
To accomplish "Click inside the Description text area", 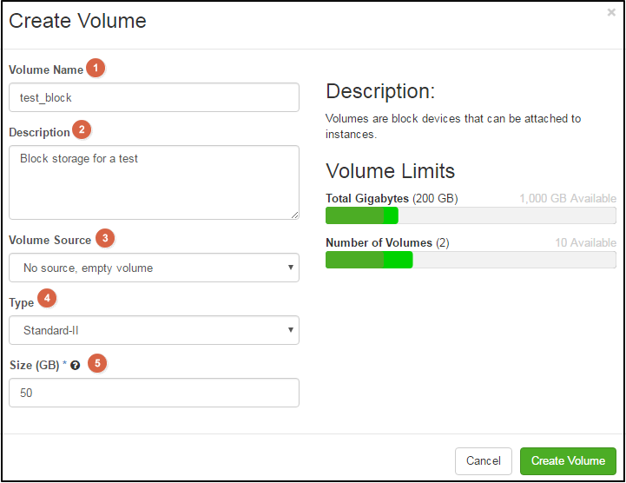I will 154,182.
